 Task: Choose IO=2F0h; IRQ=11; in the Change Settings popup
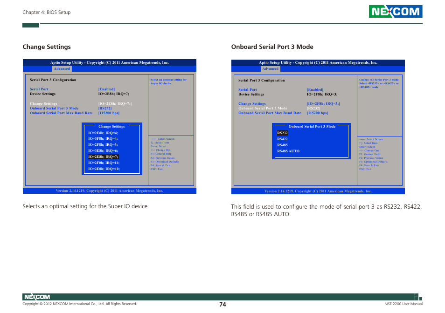pos(104,163)
